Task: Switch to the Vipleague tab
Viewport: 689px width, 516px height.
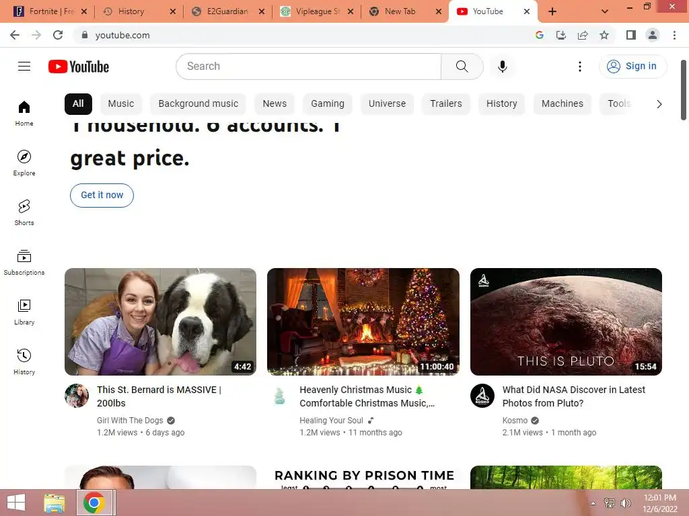Action: tap(316, 11)
